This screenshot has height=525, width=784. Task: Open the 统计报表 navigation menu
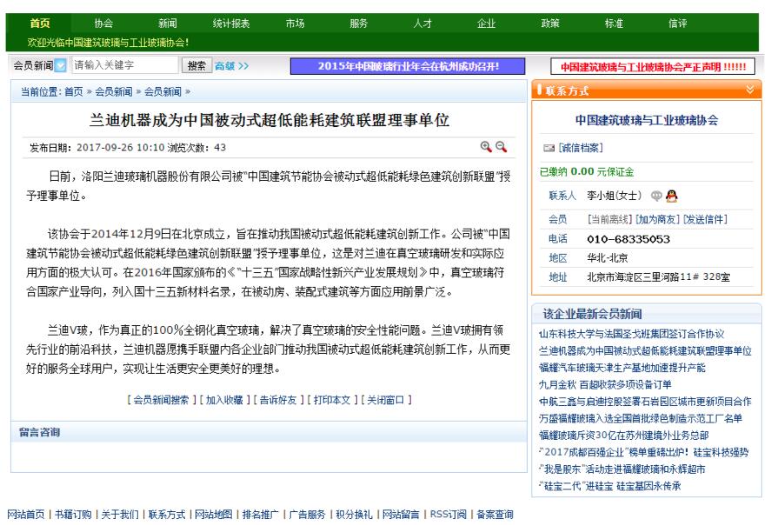tap(231, 23)
